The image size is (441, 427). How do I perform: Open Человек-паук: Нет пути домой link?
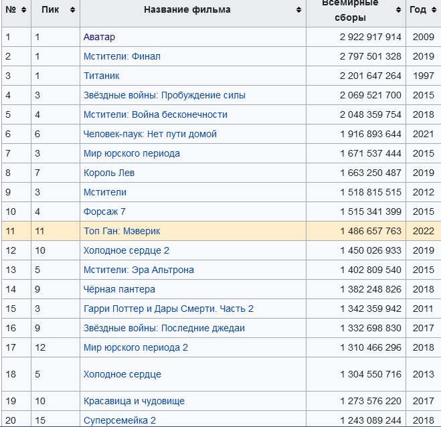pos(150,134)
